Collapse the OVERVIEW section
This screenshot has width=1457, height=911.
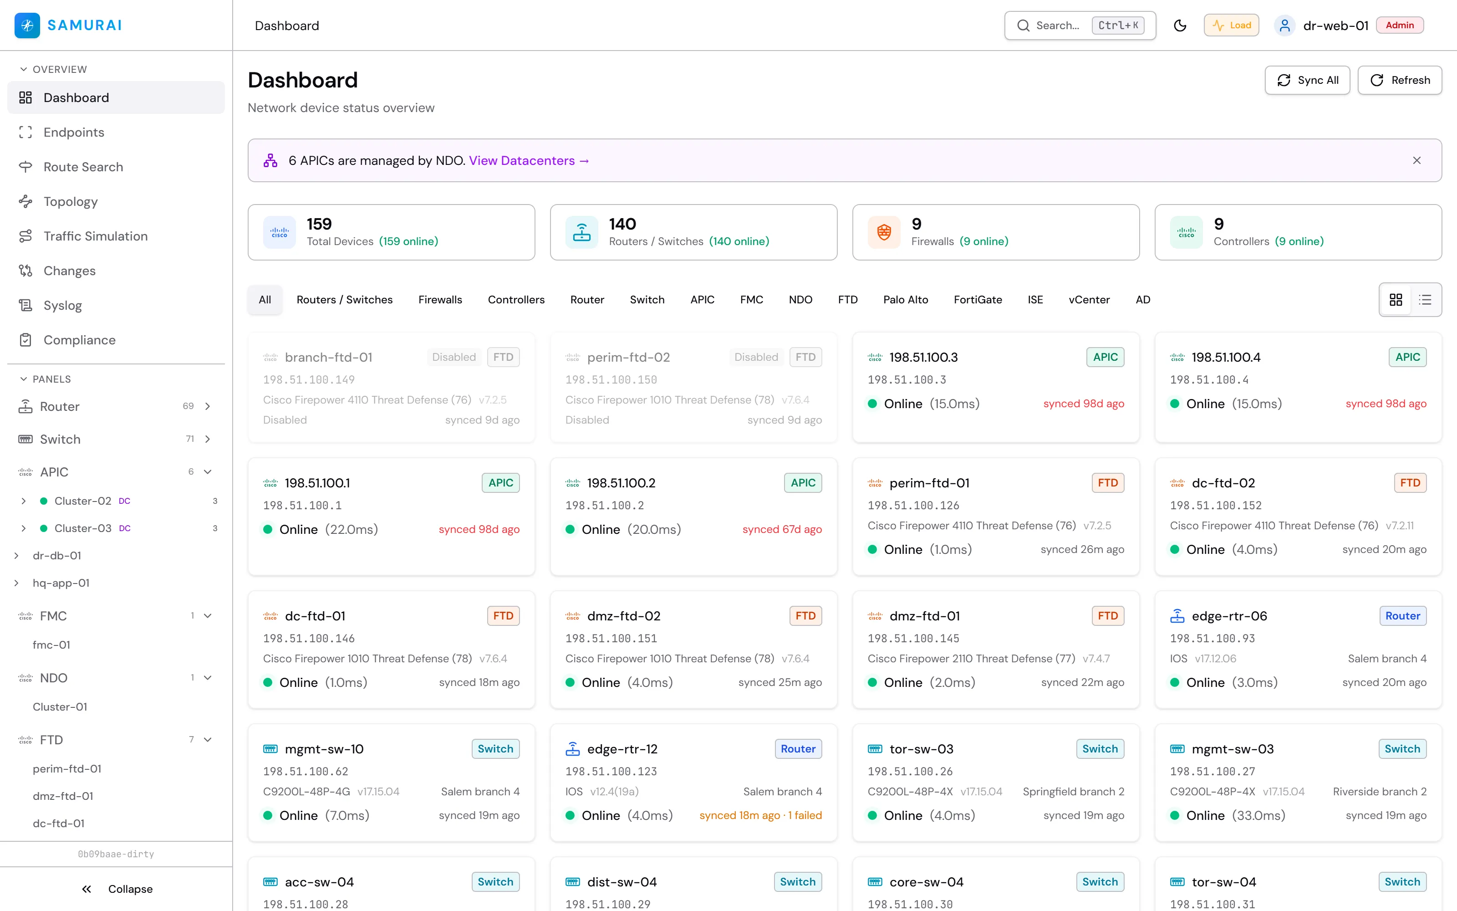point(54,69)
